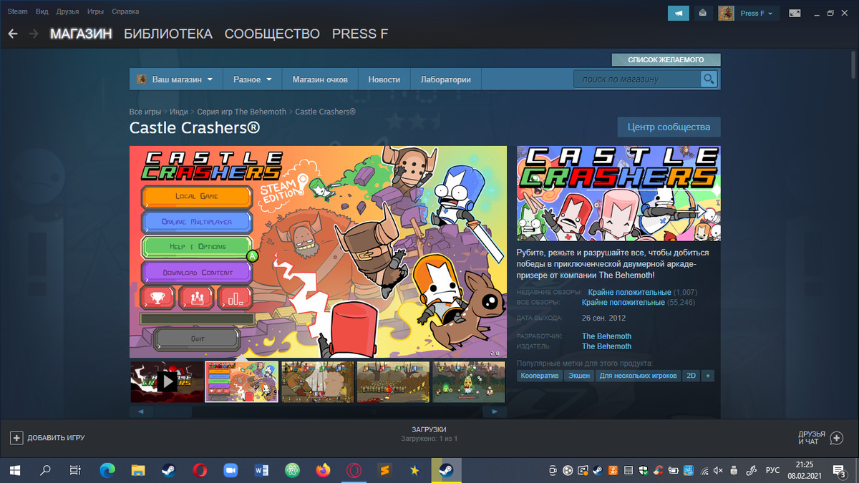Open publisher The Behemoth link

tap(606, 346)
